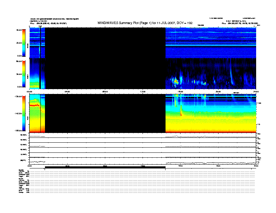
Task: Click the red line in the early TNR spectrogram
Action: pyautogui.click(x=35, y=105)
